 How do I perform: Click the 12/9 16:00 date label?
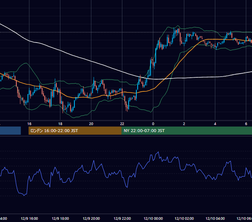pos(29,218)
